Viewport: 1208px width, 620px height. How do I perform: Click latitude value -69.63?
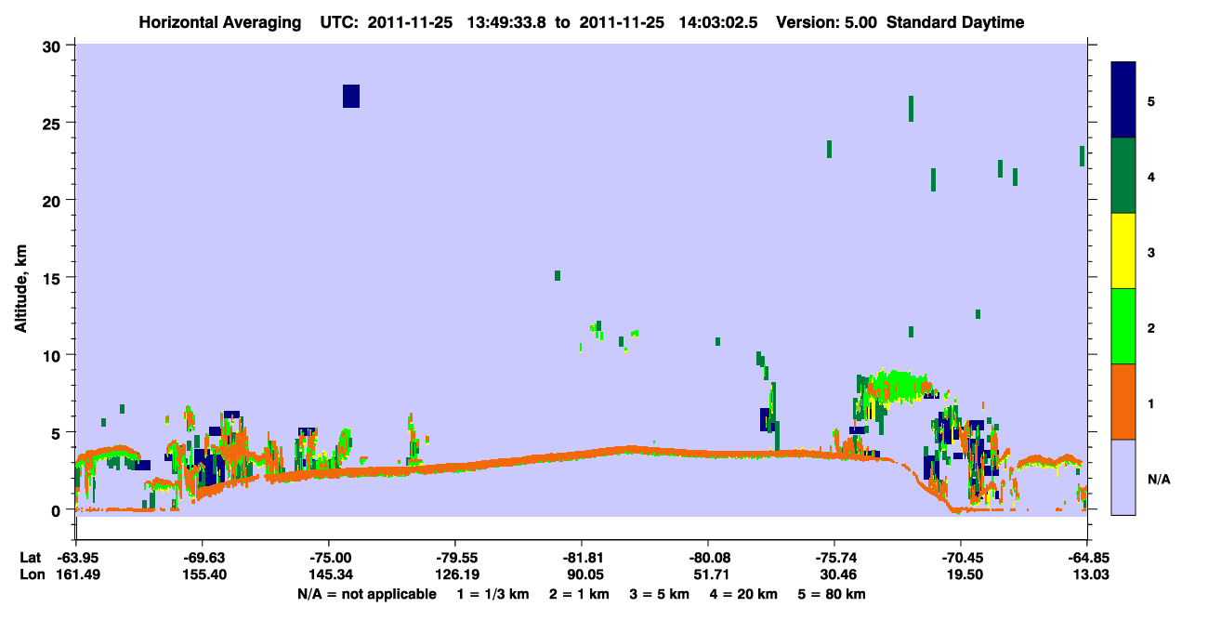click(203, 558)
